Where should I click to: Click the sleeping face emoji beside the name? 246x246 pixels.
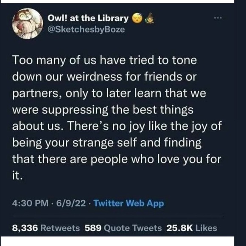coord(137,19)
